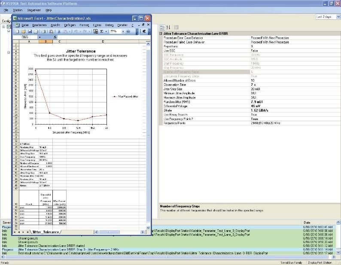Click the AutoSum sigma icon
The height and width of the screenshot is (265, 341).
click(101, 31)
